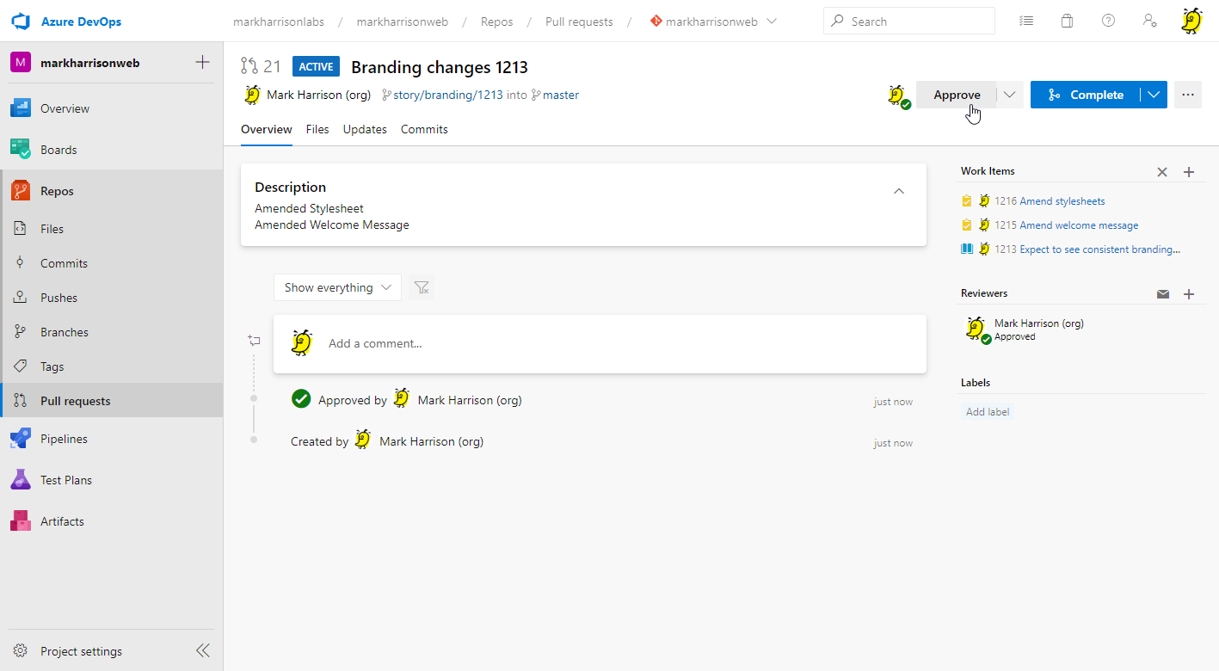The width and height of the screenshot is (1219, 671).
Task: Open the Approve vote options dropdown
Action: coord(1011,95)
